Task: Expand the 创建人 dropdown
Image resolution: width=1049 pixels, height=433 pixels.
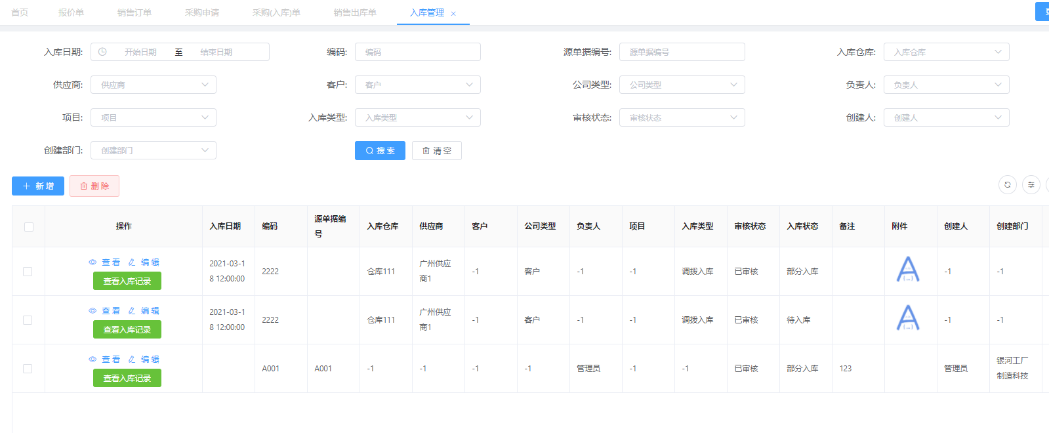Action: (x=946, y=117)
